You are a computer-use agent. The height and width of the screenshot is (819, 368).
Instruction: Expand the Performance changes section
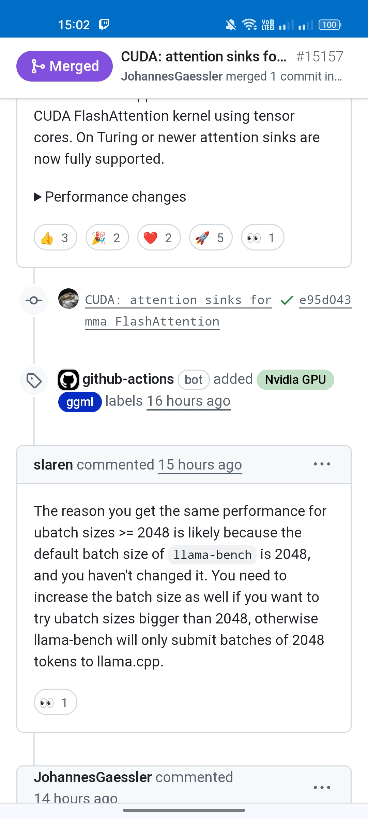click(x=110, y=197)
